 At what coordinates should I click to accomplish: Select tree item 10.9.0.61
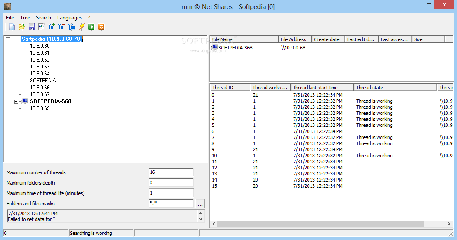(40, 53)
